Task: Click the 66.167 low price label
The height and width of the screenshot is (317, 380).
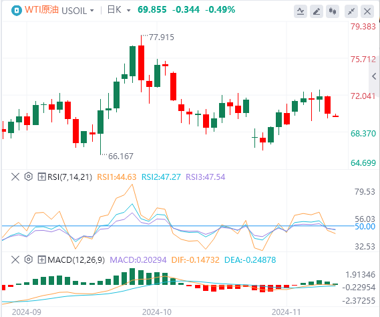Action: click(121, 156)
